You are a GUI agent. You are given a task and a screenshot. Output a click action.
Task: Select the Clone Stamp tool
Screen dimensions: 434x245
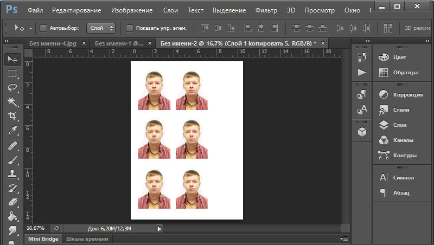[x=12, y=173]
